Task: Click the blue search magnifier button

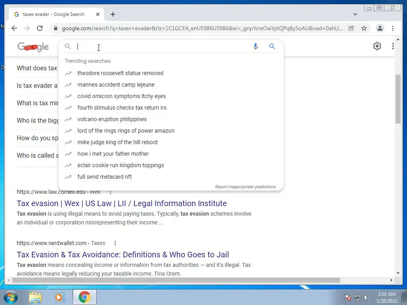Action: (272, 46)
